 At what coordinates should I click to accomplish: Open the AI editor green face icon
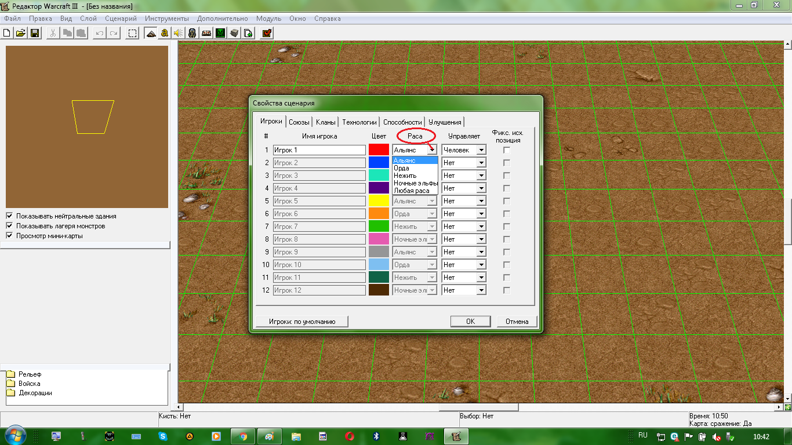(x=220, y=33)
